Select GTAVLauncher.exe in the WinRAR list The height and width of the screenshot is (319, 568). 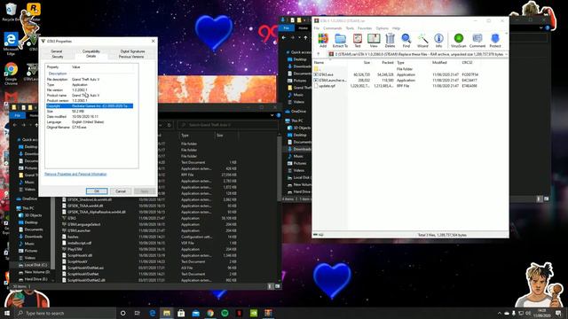tap(330, 81)
